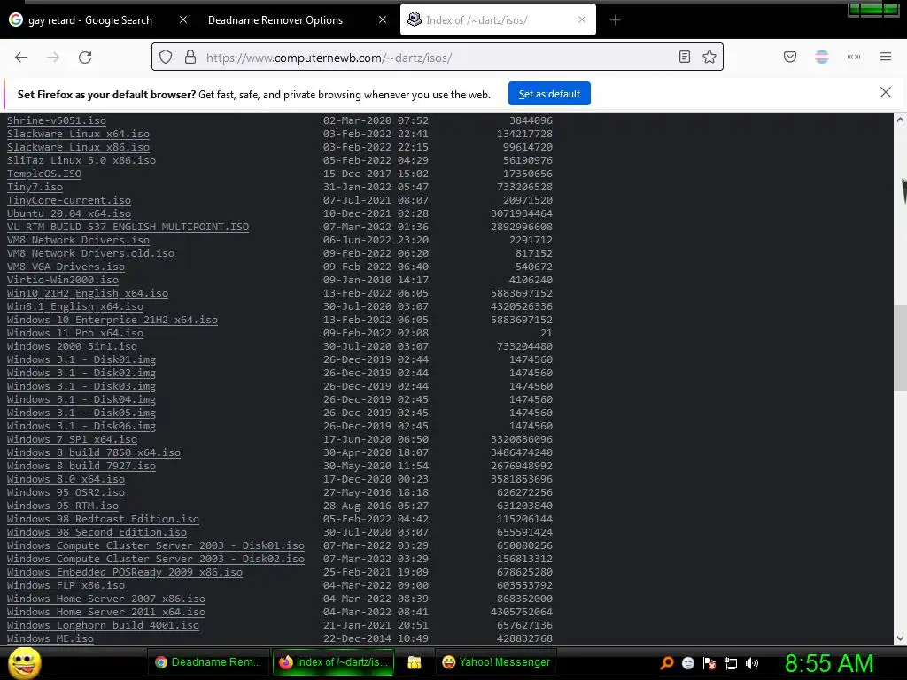Open Ubuntu_20.04_x64.iso link
This screenshot has width=907, height=680.
click(x=69, y=213)
